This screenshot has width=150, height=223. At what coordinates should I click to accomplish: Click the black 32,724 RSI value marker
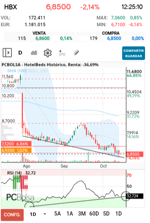pos(135,196)
